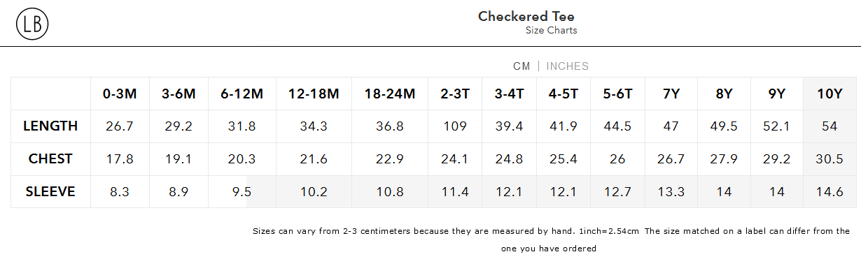Click the LENGTH row label

50,126
